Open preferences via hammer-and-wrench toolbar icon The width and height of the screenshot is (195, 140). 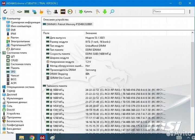98,12
